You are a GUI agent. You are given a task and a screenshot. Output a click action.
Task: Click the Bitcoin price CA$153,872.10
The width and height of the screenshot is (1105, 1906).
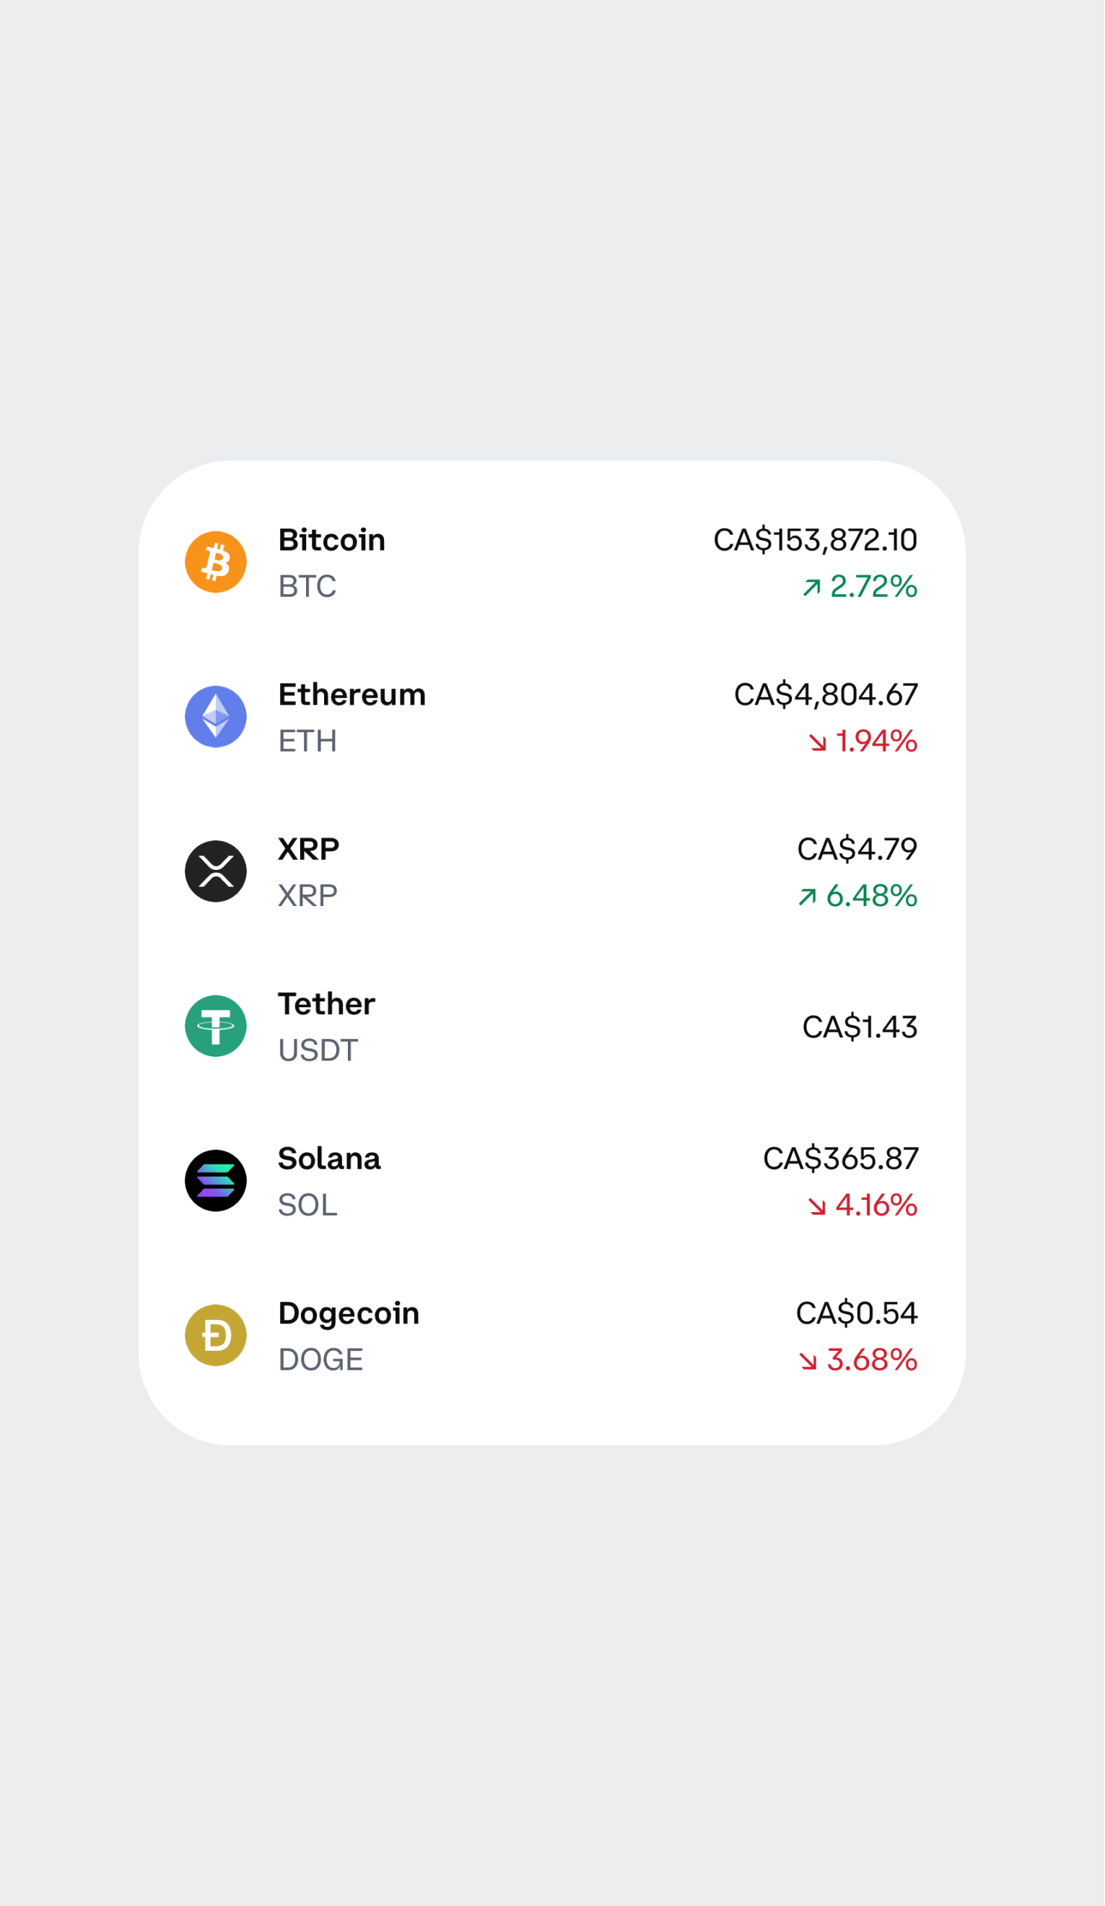click(x=815, y=540)
